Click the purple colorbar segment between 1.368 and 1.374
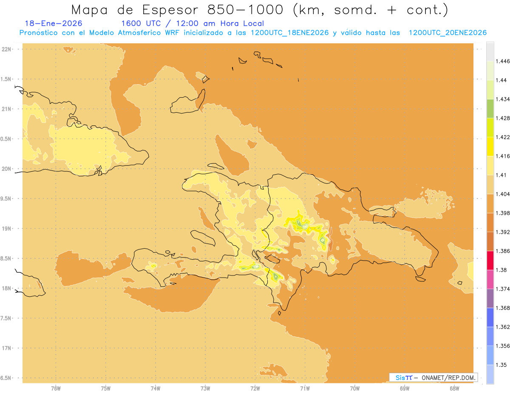 click(x=490, y=298)
